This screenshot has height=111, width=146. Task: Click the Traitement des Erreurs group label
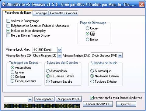click(24, 63)
